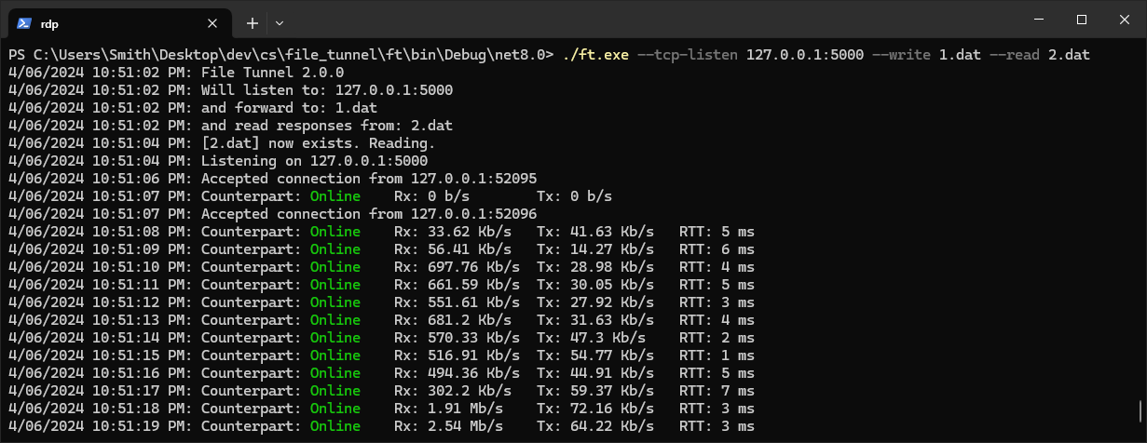
Task: Maximize the terminal window
Action: coord(1082,20)
